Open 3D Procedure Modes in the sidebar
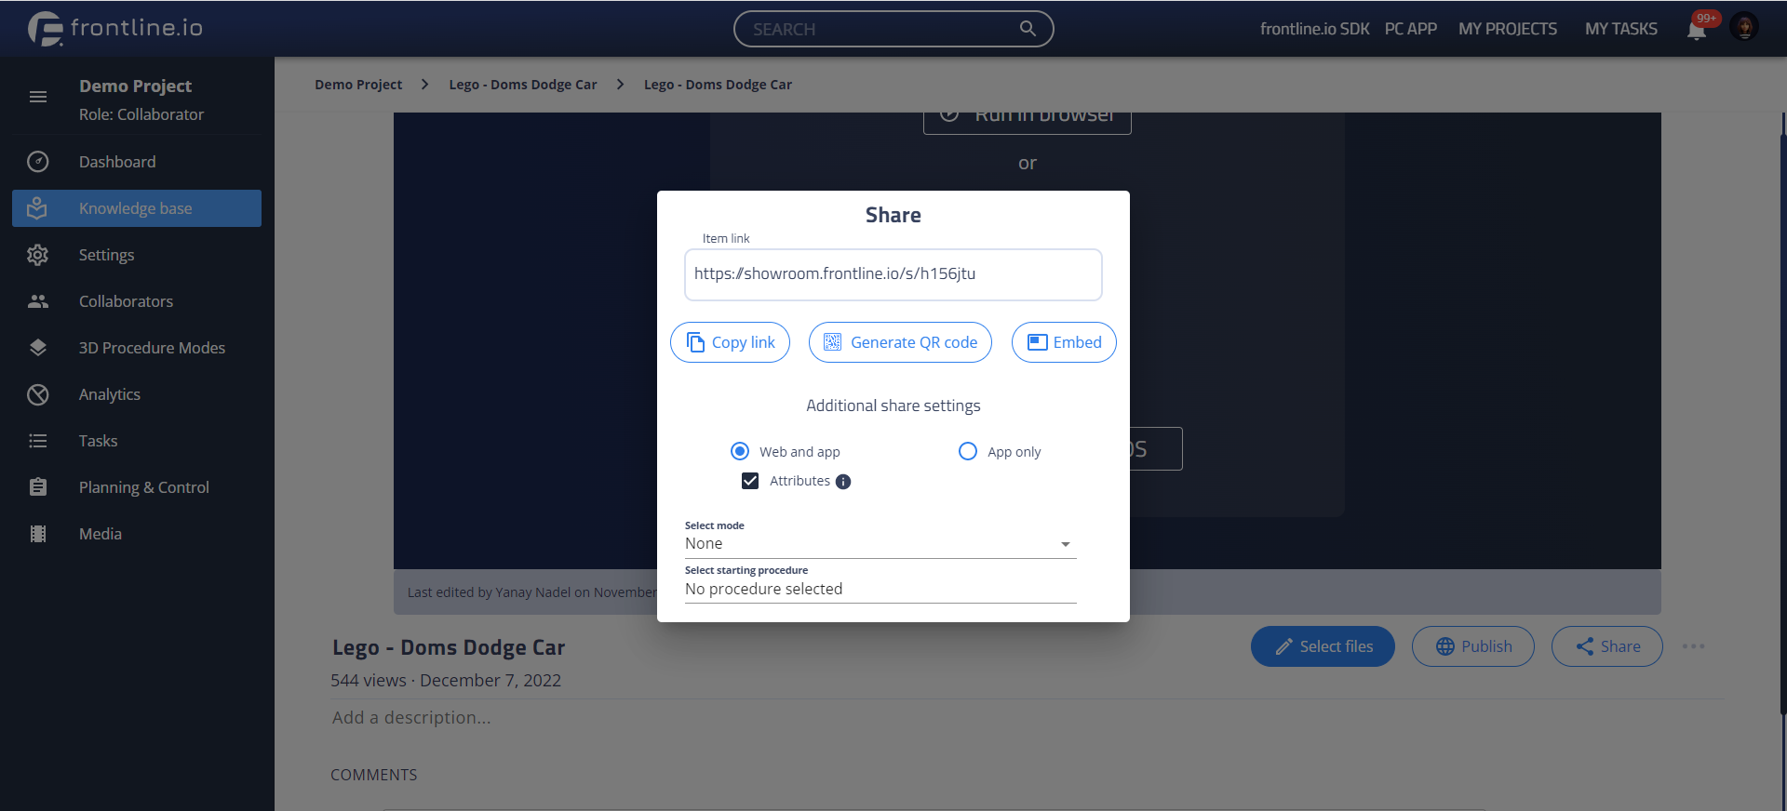 137,348
